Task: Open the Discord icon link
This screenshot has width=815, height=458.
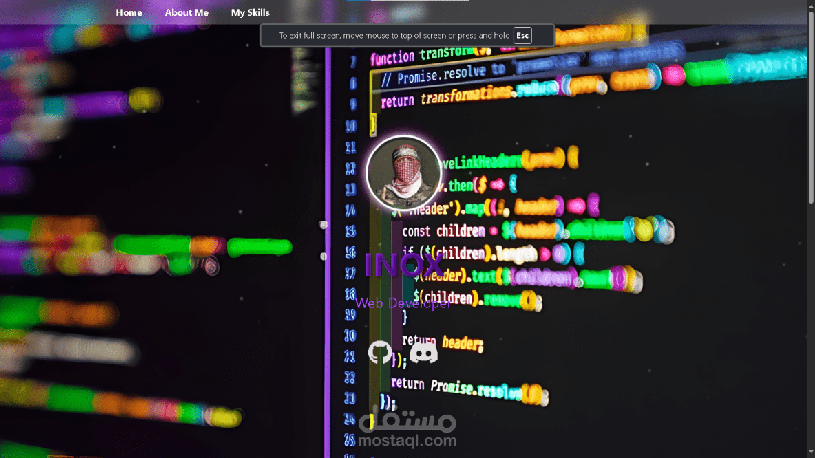Action: pyautogui.click(x=423, y=353)
